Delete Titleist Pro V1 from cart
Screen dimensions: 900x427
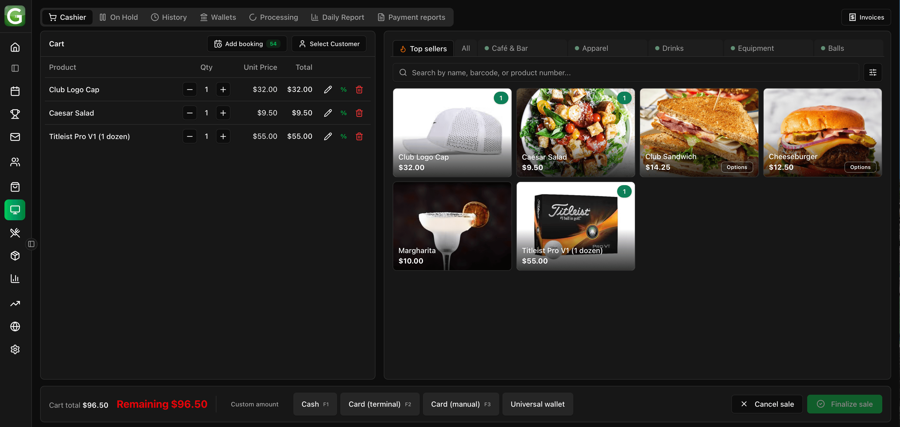click(359, 136)
